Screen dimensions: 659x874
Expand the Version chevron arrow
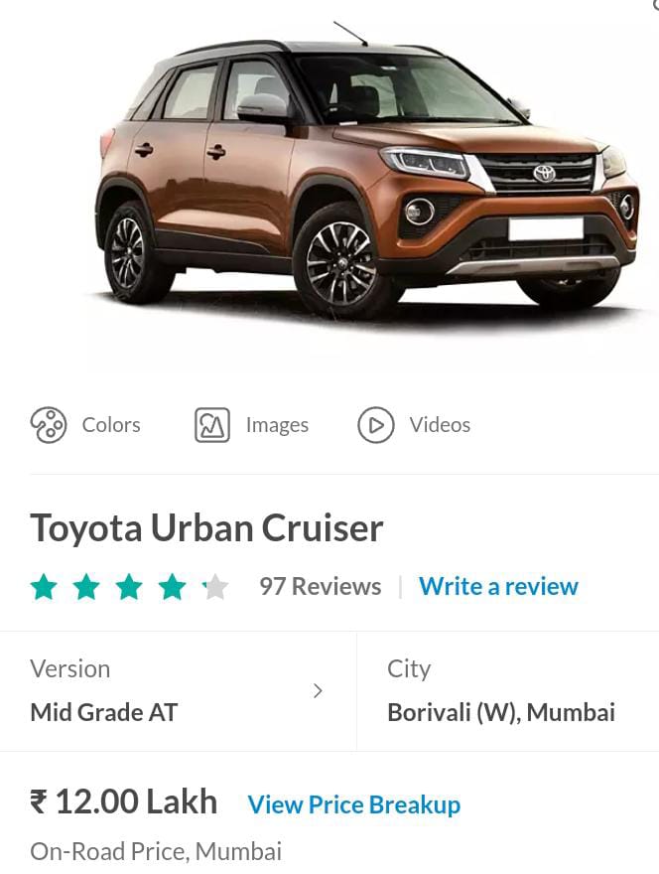[318, 691]
